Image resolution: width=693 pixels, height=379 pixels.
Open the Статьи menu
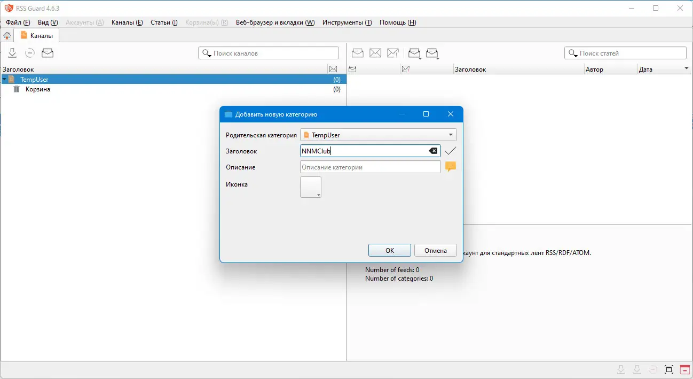coord(164,22)
